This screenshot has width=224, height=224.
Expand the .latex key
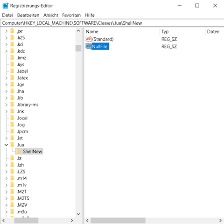click(x=7, y=78)
